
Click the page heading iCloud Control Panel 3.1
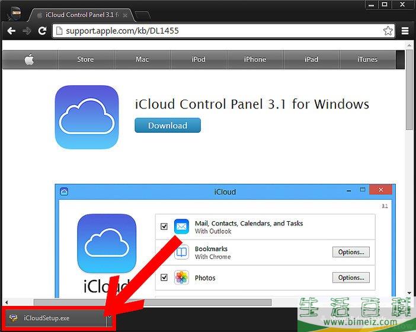(x=252, y=104)
